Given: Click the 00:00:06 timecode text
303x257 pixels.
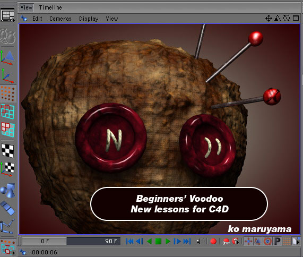Looking at the screenshot, I should coord(45,252).
